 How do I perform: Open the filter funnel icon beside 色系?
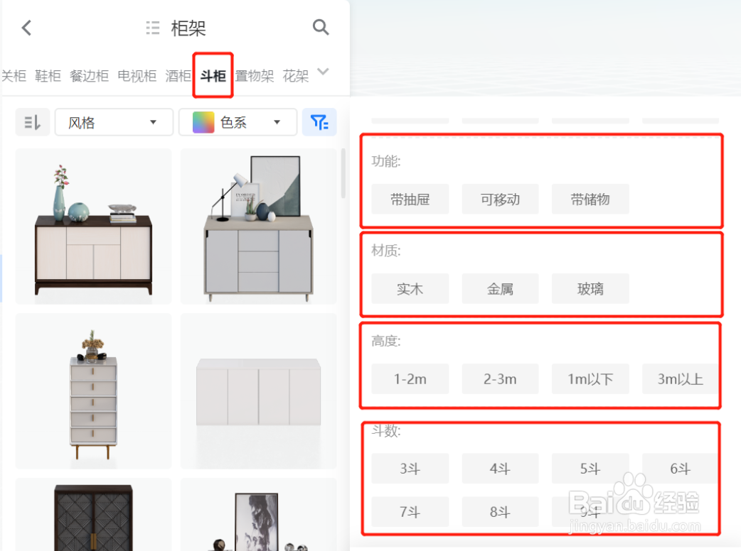319,121
